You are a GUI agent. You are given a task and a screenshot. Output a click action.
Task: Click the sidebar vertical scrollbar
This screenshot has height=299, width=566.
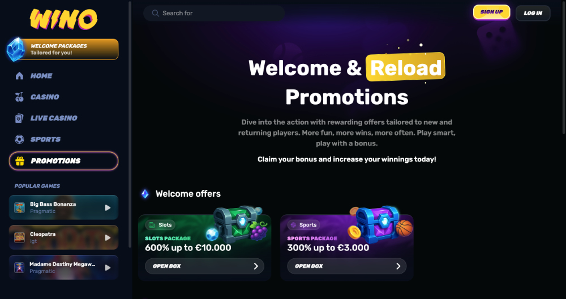pyautogui.click(x=130, y=124)
